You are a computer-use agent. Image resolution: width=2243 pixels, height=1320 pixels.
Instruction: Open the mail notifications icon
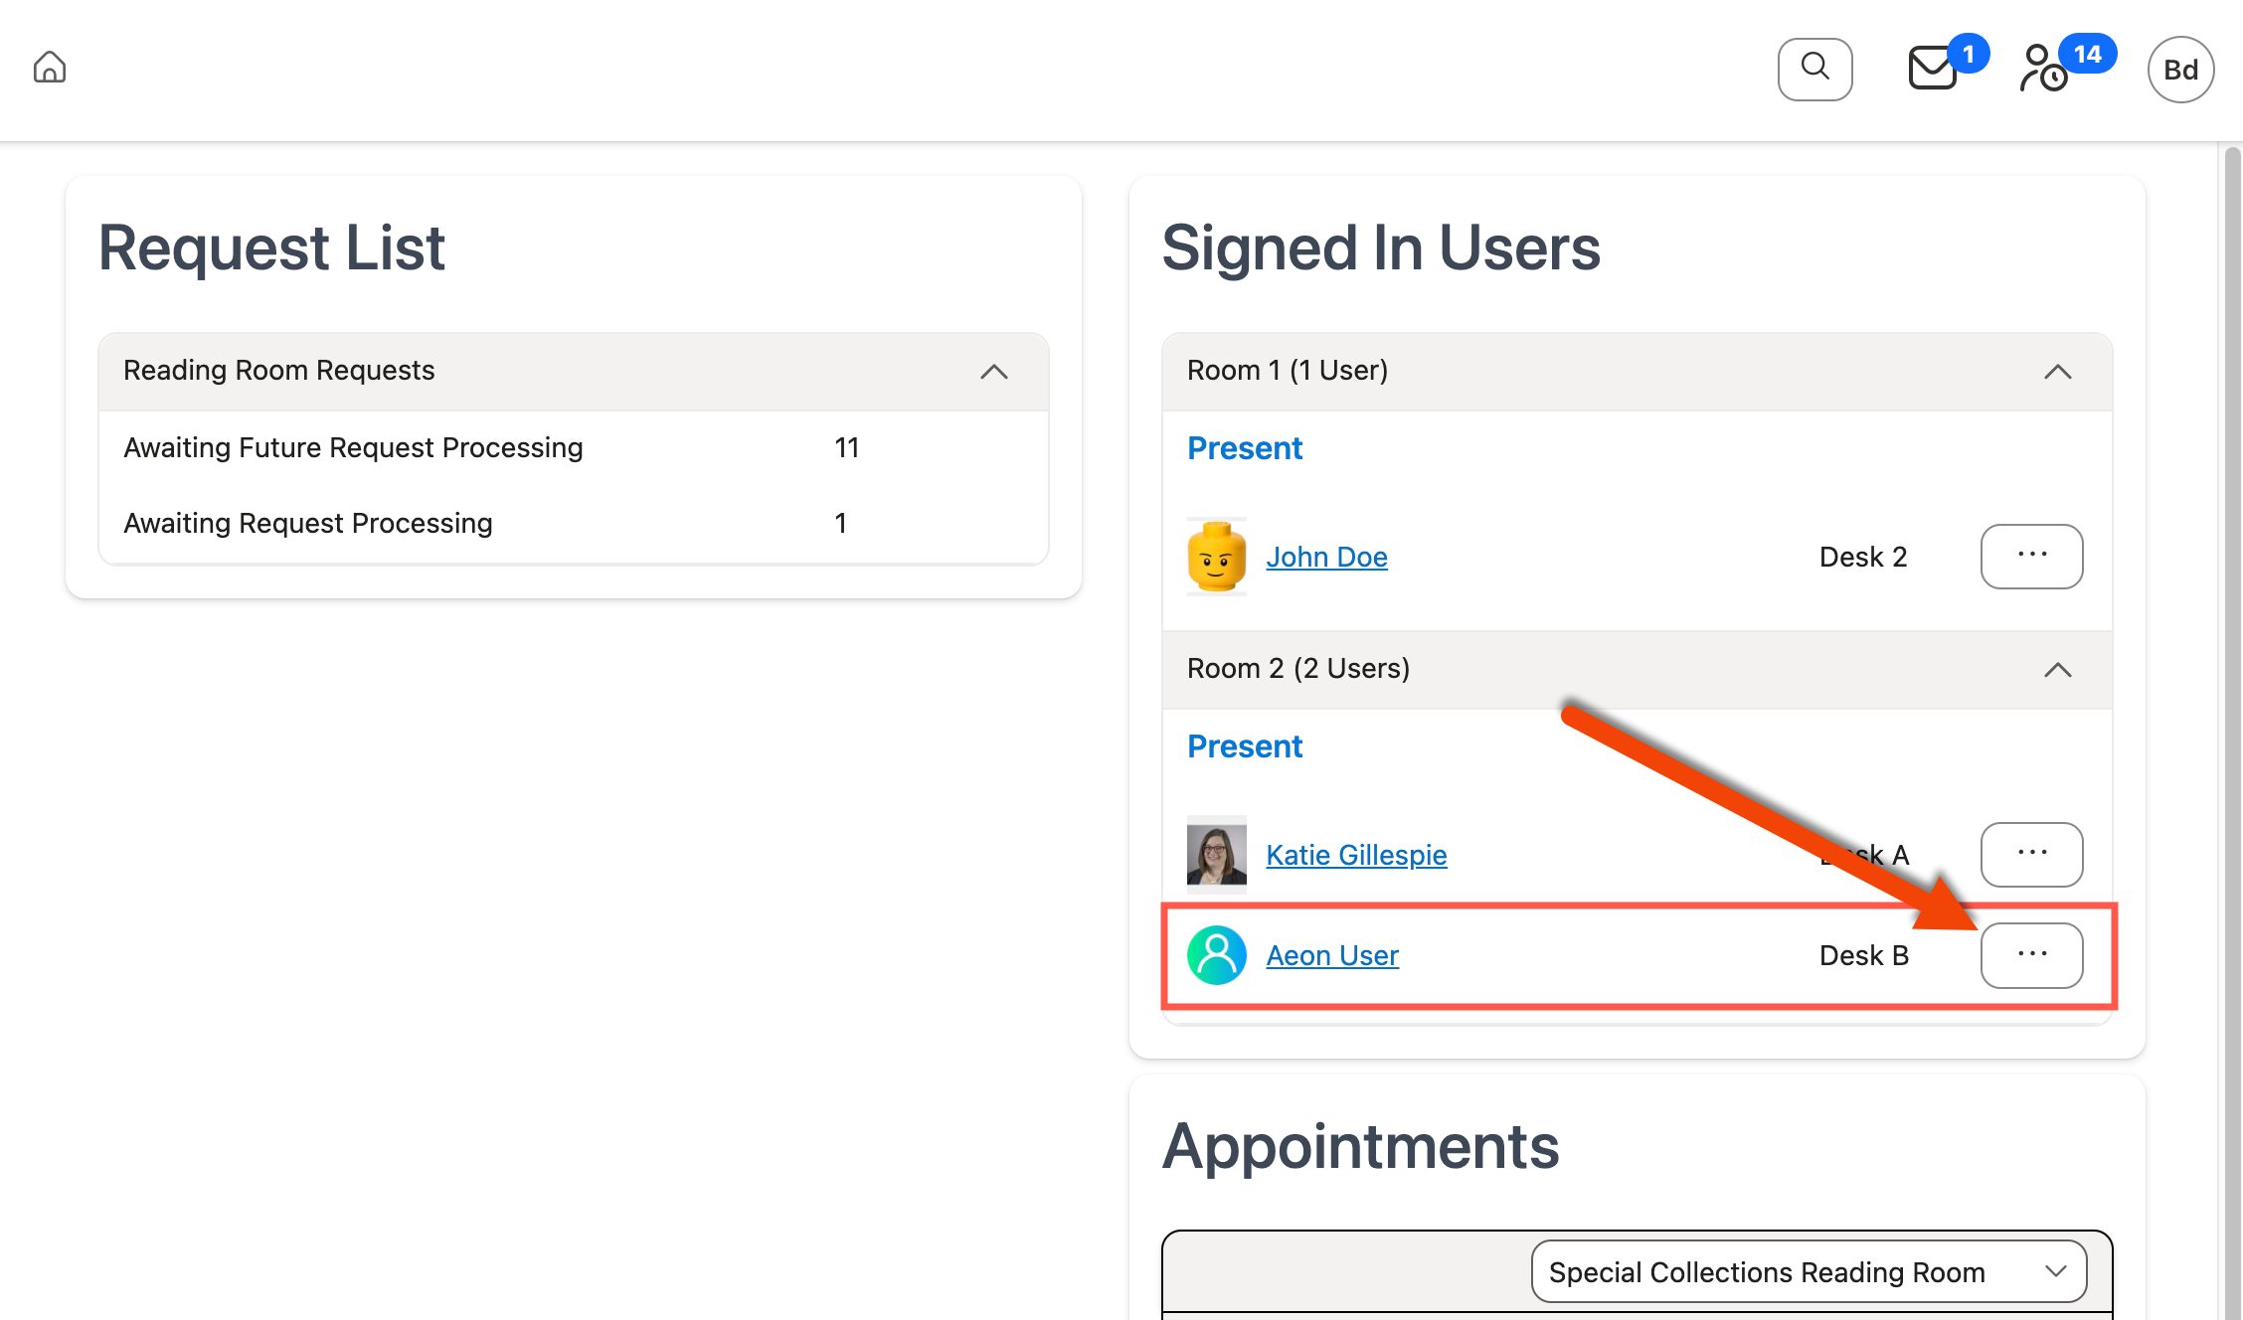click(x=1934, y=69)
